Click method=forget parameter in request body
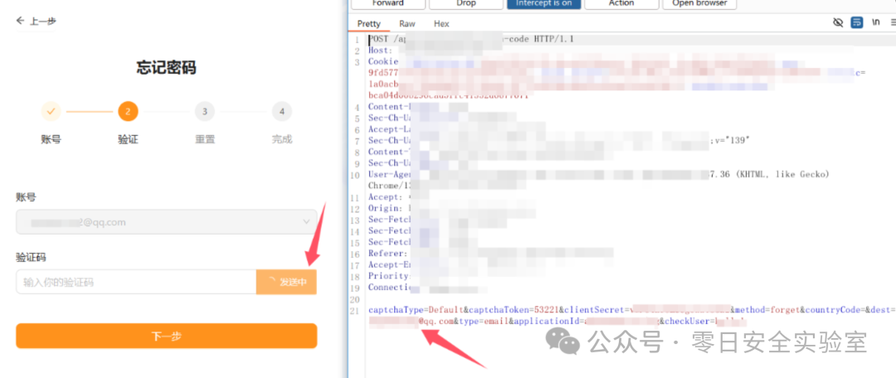The height and width of the screenshot is (378, 896). coord(767,309)
